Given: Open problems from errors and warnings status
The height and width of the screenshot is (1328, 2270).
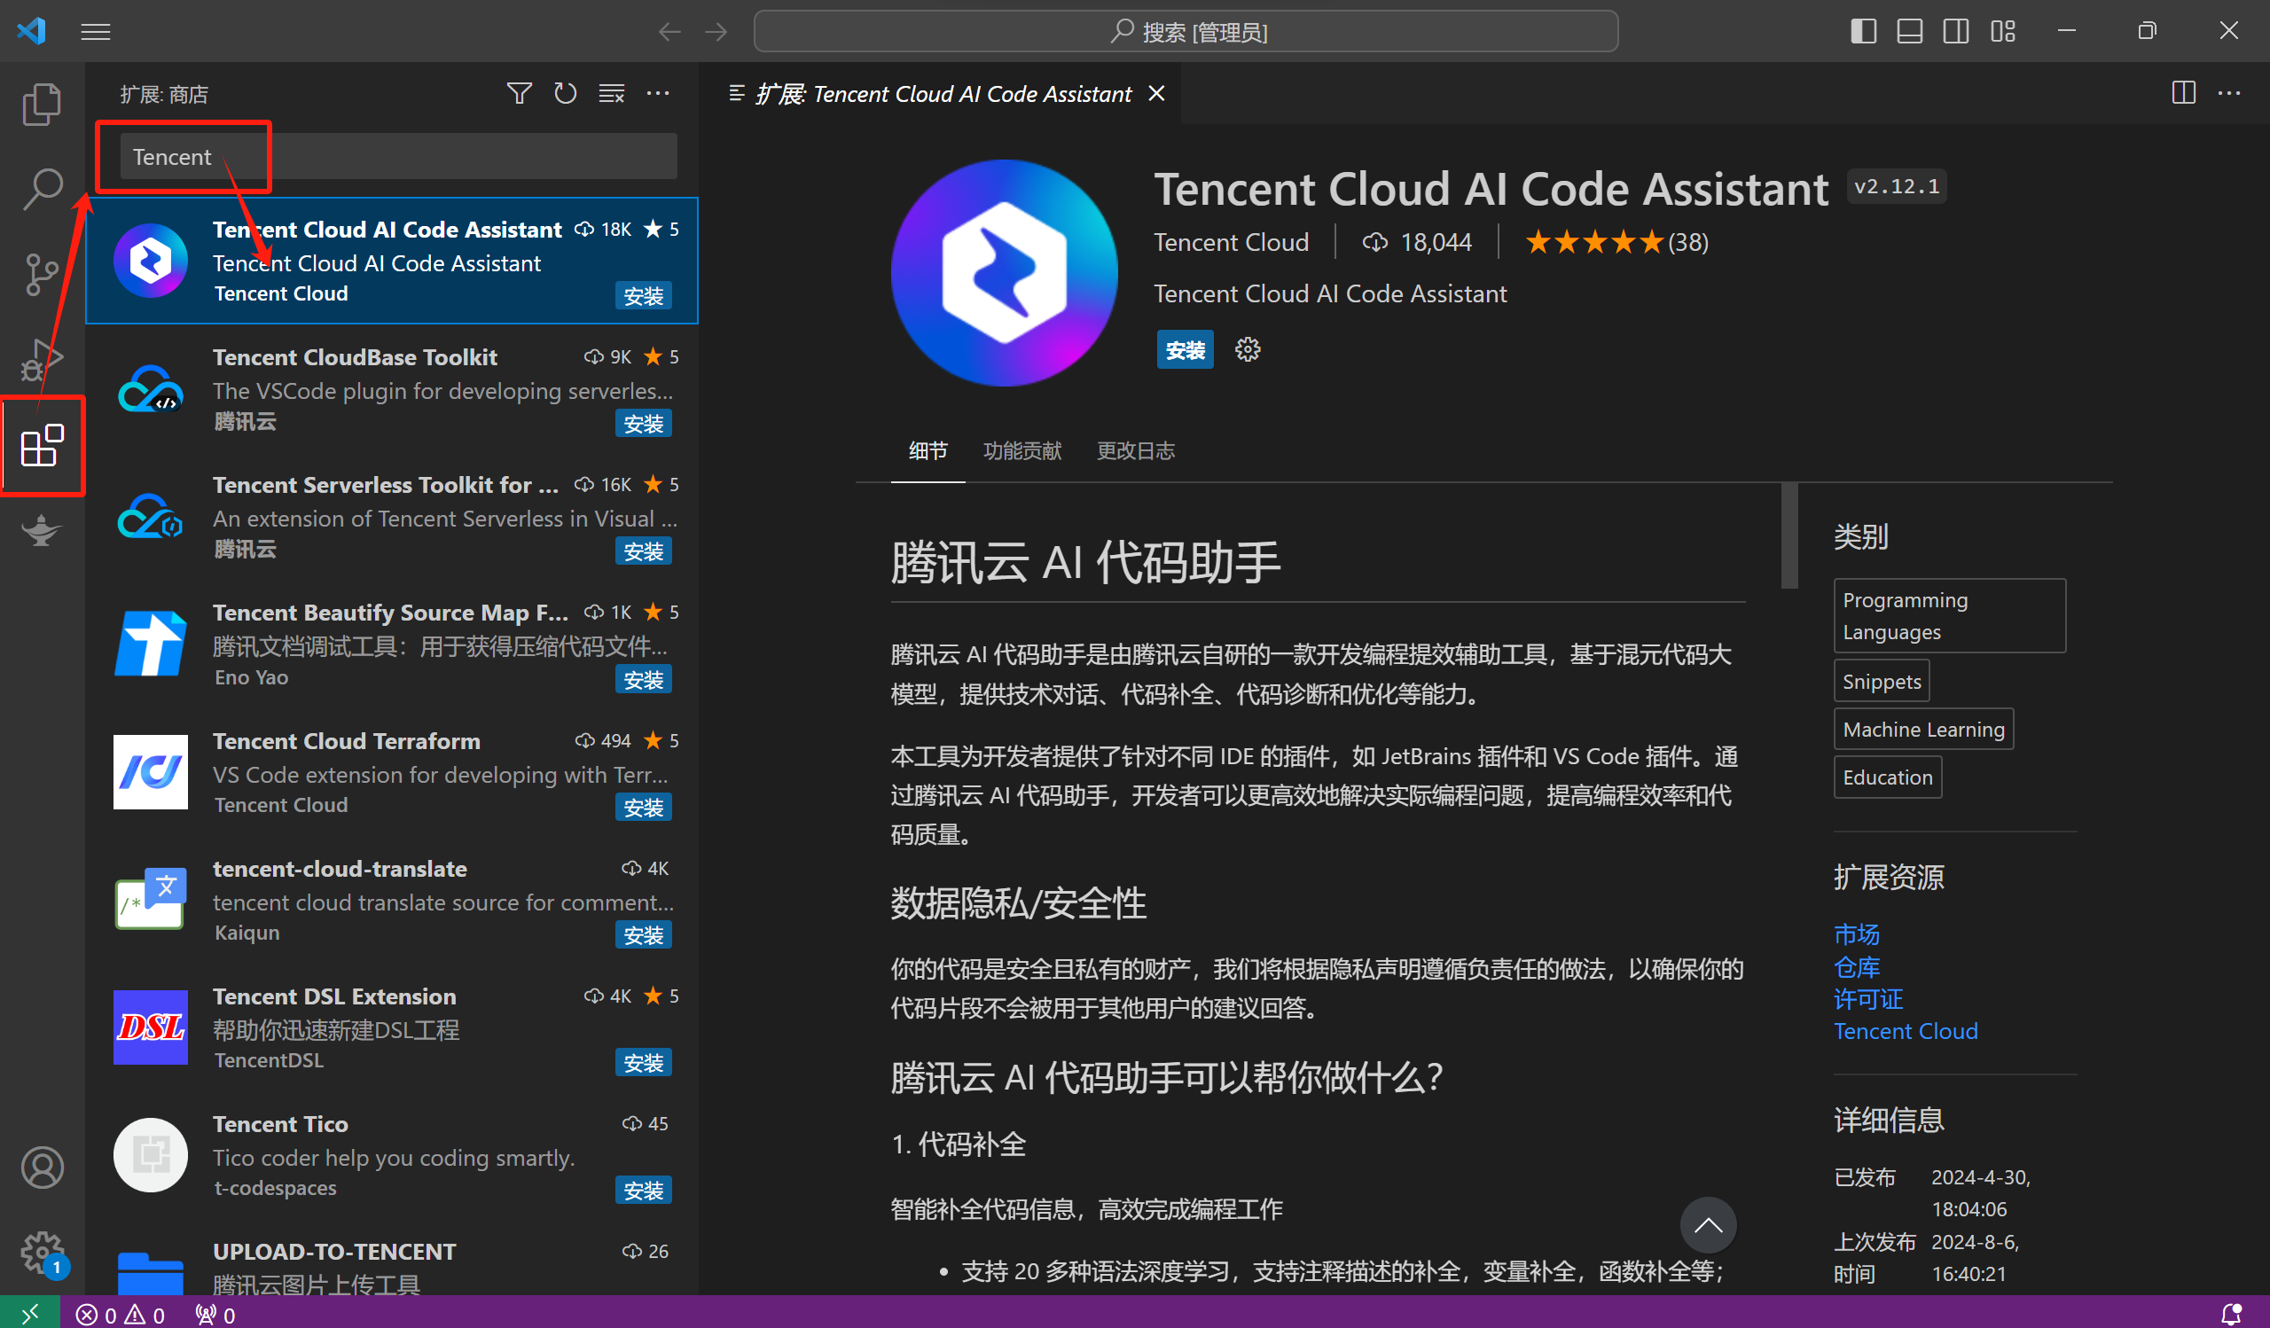Looking at the screenshot, I should coord(120,1315).
